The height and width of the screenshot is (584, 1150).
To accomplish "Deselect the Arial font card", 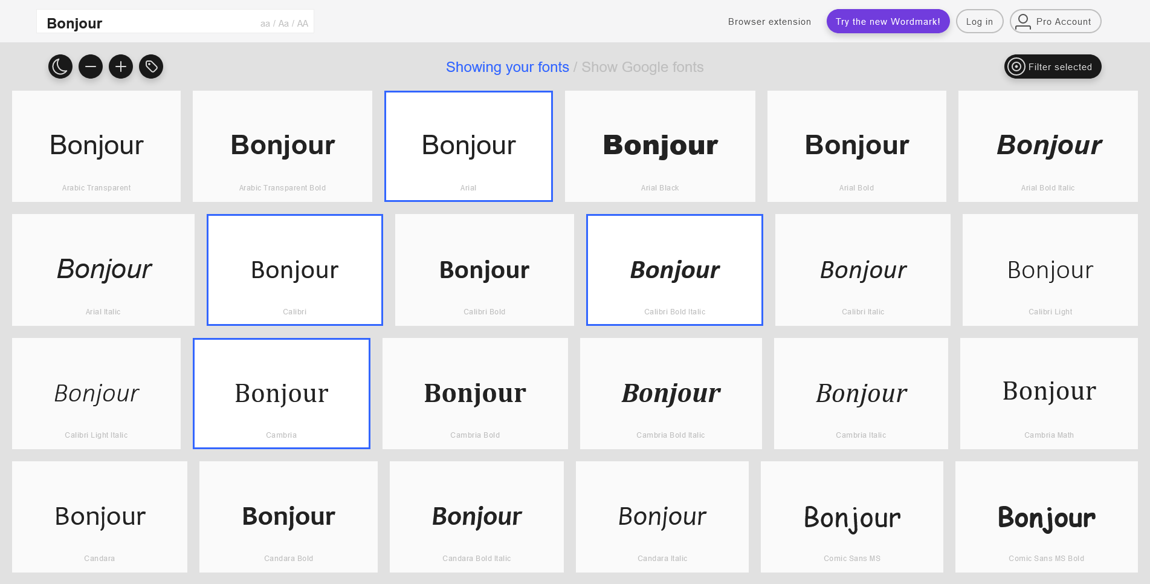I will (468, 146).
